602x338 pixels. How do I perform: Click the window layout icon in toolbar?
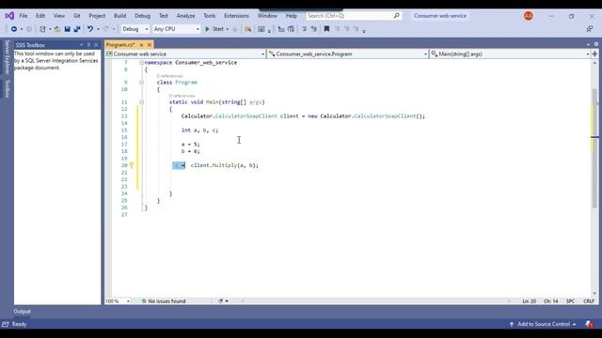click(x=261, y=29)
